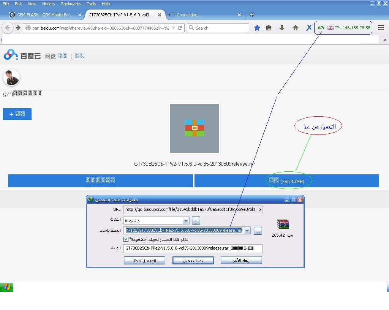Click the left blue save-to-cloud button

click(x=100, y=181)
